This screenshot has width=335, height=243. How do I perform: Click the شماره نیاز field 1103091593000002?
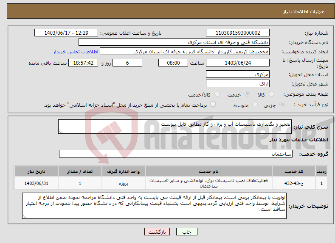238,33
